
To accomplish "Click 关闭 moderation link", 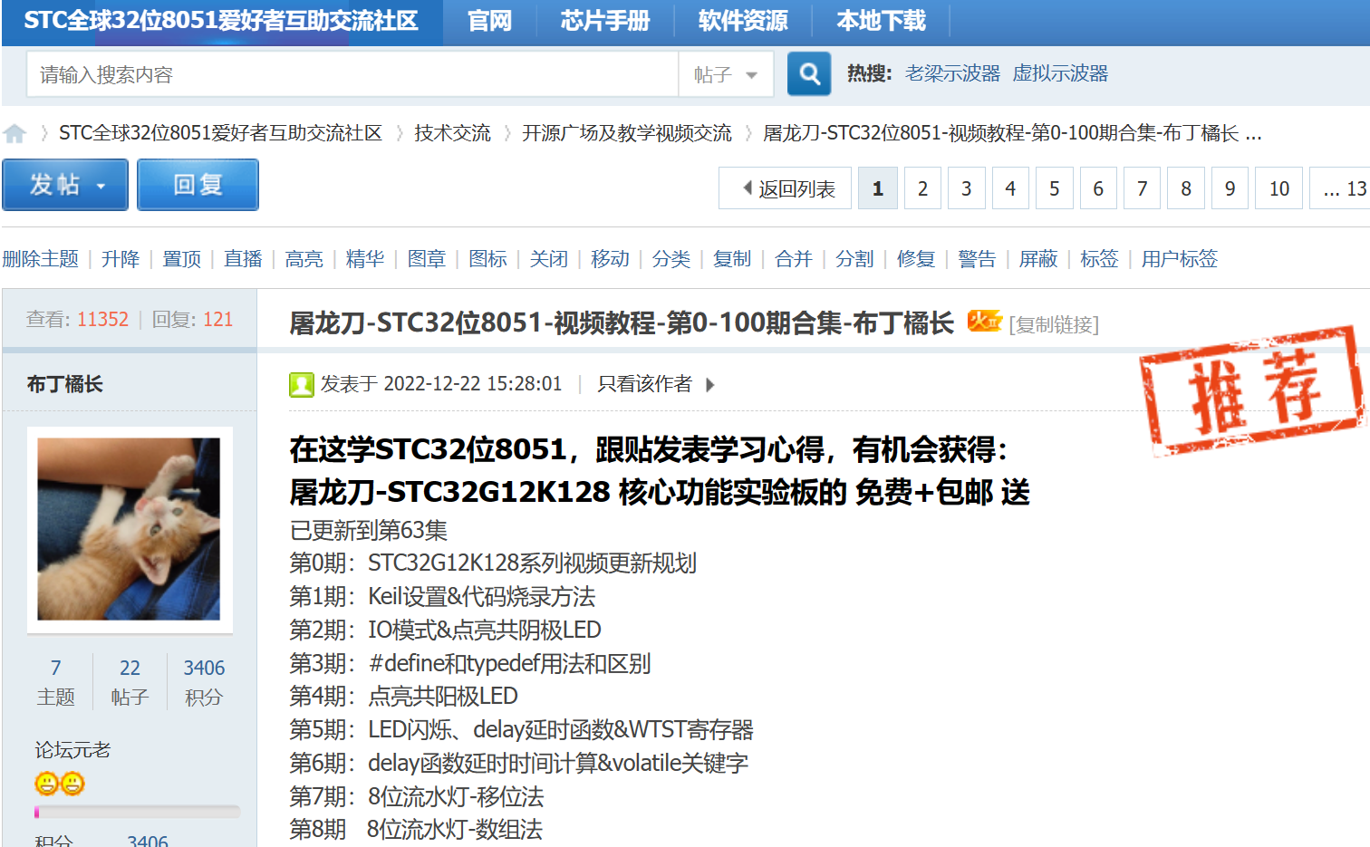I will tap(549, 259).
